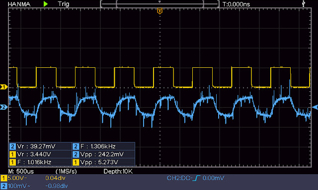Click the yellow channel 1 badge in status bar
Screen dimensions: 318x190
tap(3, 178)
